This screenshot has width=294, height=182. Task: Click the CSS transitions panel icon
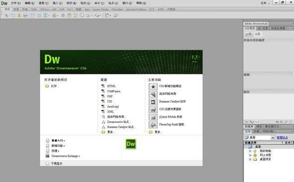tap(153, 110)
